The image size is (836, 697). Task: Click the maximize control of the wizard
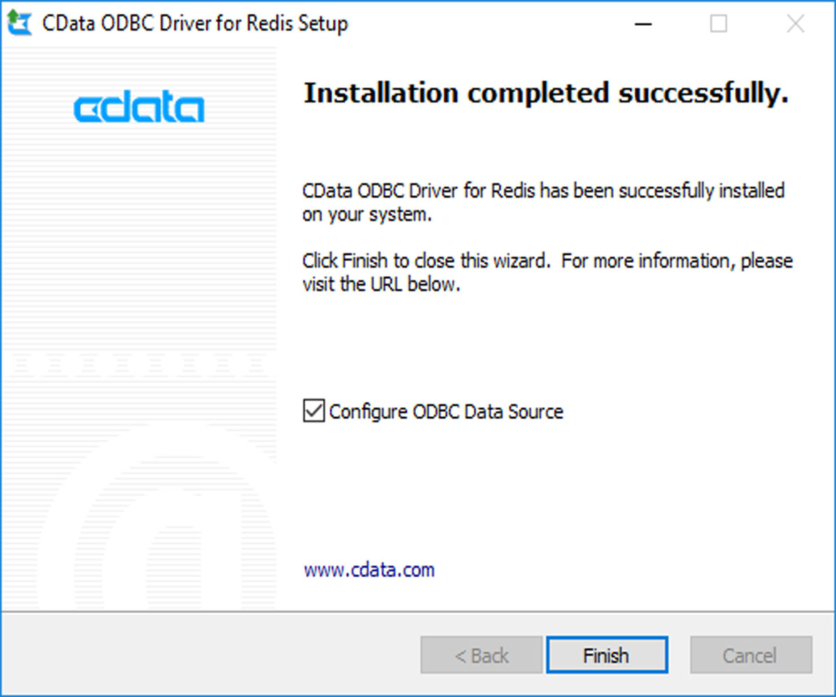click(x=719, y=23)
